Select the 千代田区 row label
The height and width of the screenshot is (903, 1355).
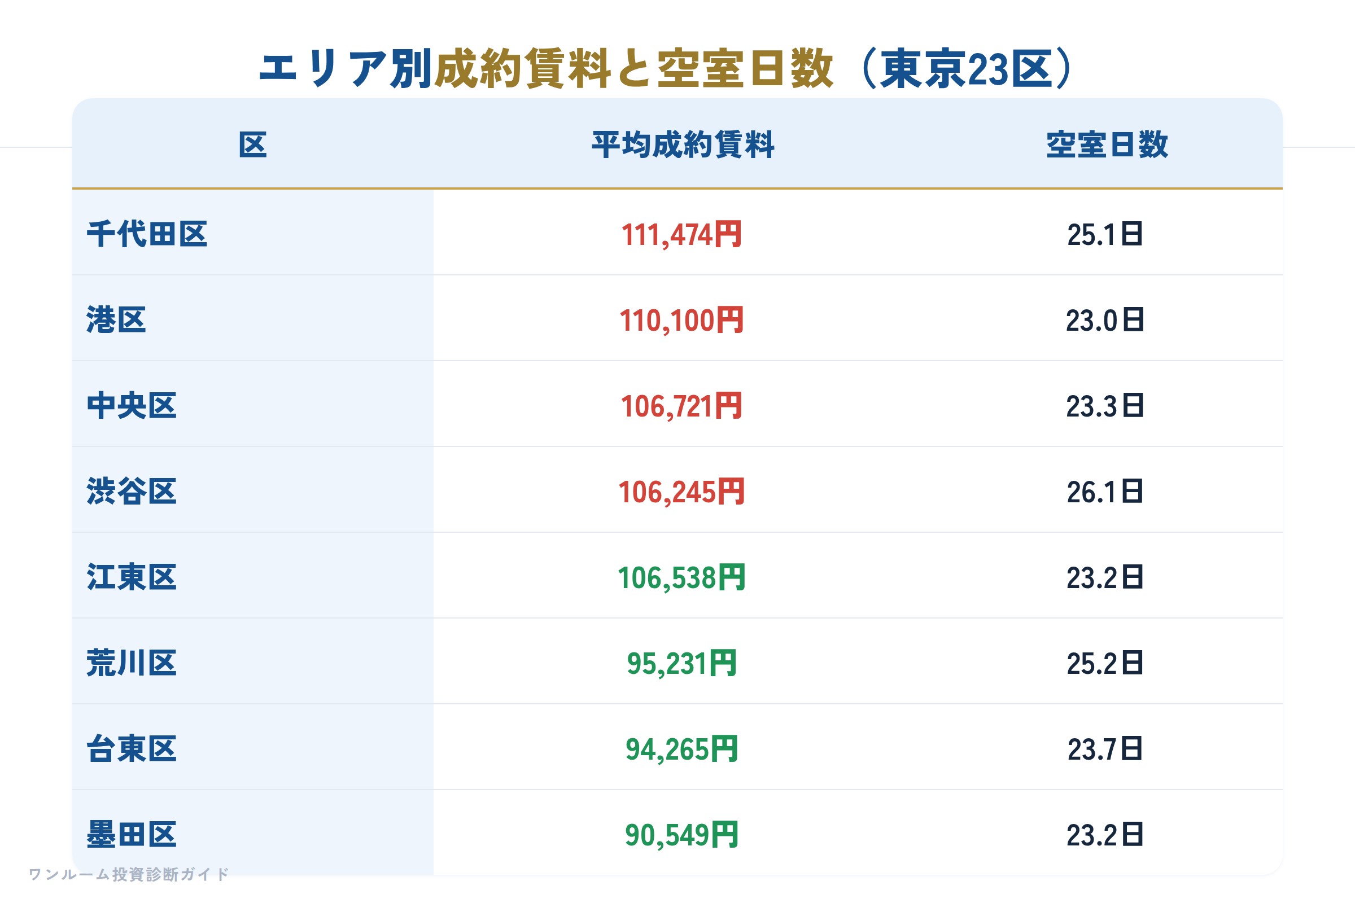(x=147, y=234)
